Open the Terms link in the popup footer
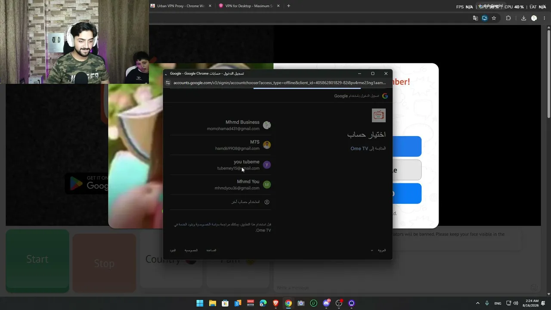551x310 pixels. (173, 250)
